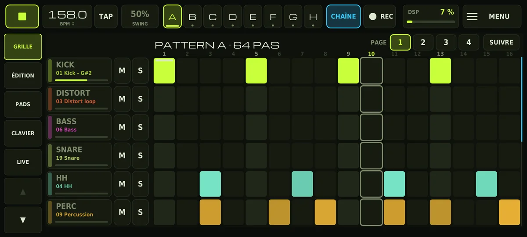
Task: Mute the BASS track
Action: click(122, 127)
